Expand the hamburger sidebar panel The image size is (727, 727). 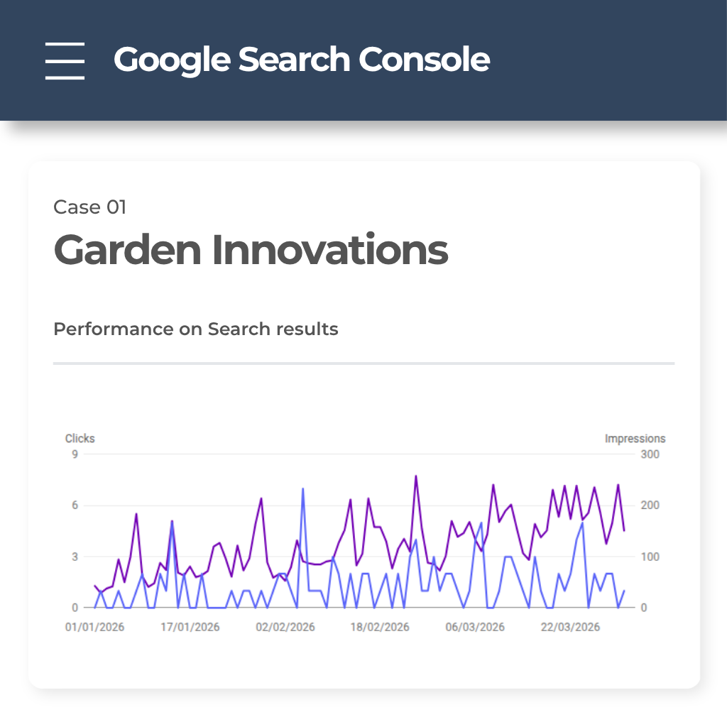point(65,60)
